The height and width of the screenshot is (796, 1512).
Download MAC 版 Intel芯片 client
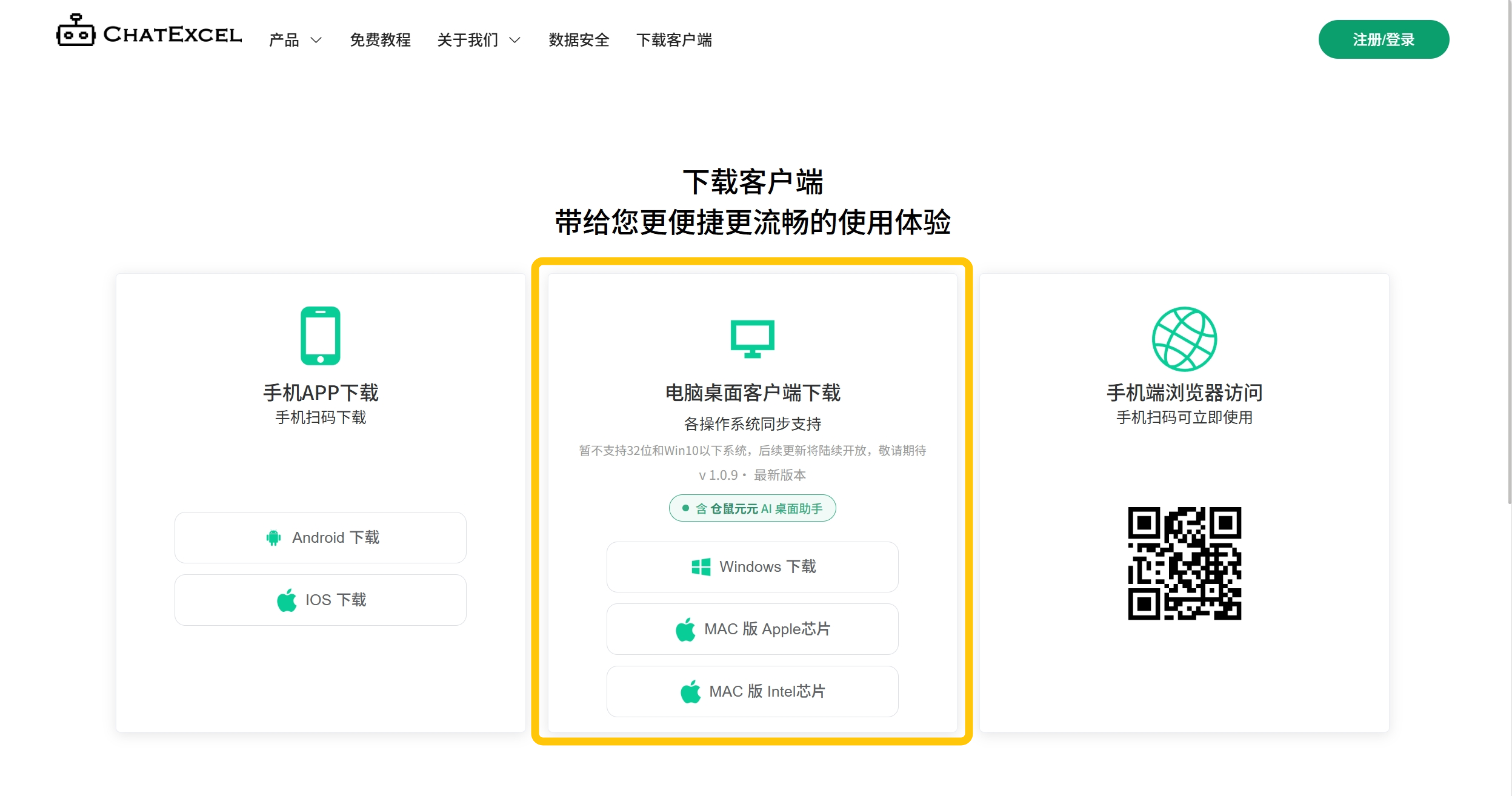(x=753, y=691)
